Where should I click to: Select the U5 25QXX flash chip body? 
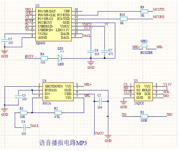click(x=143, y=92)
